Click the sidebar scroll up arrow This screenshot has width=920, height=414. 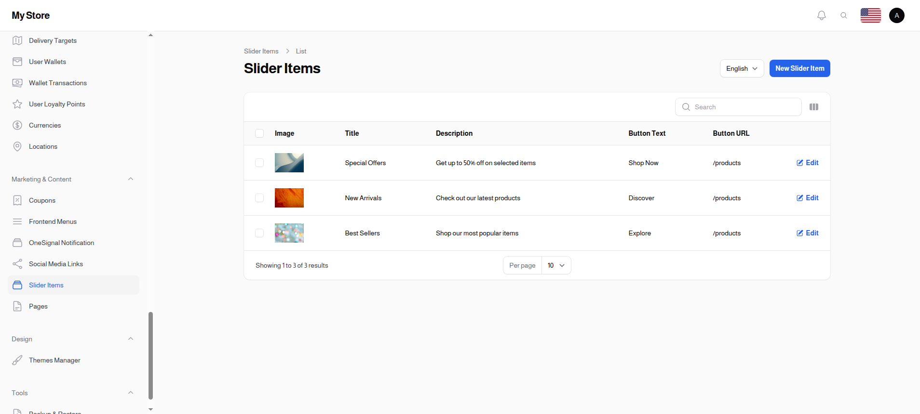click(150, 35)
